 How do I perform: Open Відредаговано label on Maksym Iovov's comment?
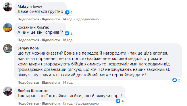click(x=87, y=19)
